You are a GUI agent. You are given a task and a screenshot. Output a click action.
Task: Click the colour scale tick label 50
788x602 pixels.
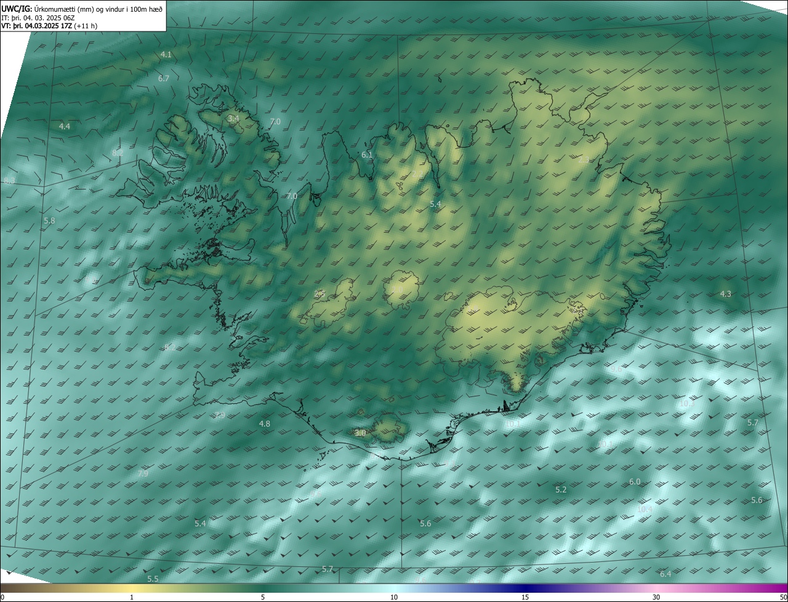coord(783,598)
